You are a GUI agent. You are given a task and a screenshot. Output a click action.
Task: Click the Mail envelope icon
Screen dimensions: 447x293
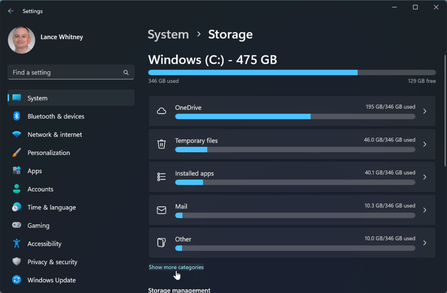click(x=161, y=210)
